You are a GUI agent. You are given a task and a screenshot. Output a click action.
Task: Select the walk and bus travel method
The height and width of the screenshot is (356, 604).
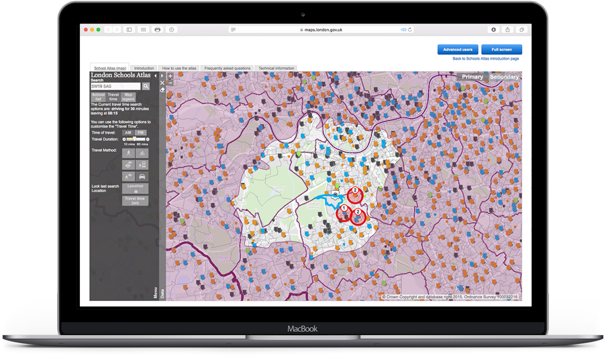tap(142, 165)
